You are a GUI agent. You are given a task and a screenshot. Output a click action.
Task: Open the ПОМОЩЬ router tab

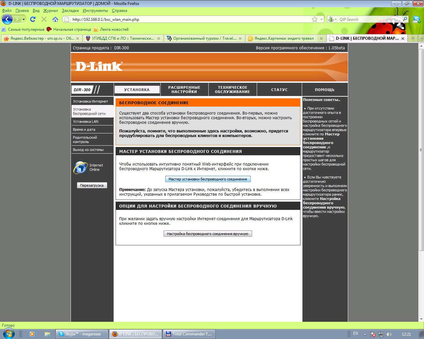pos(325,90)
